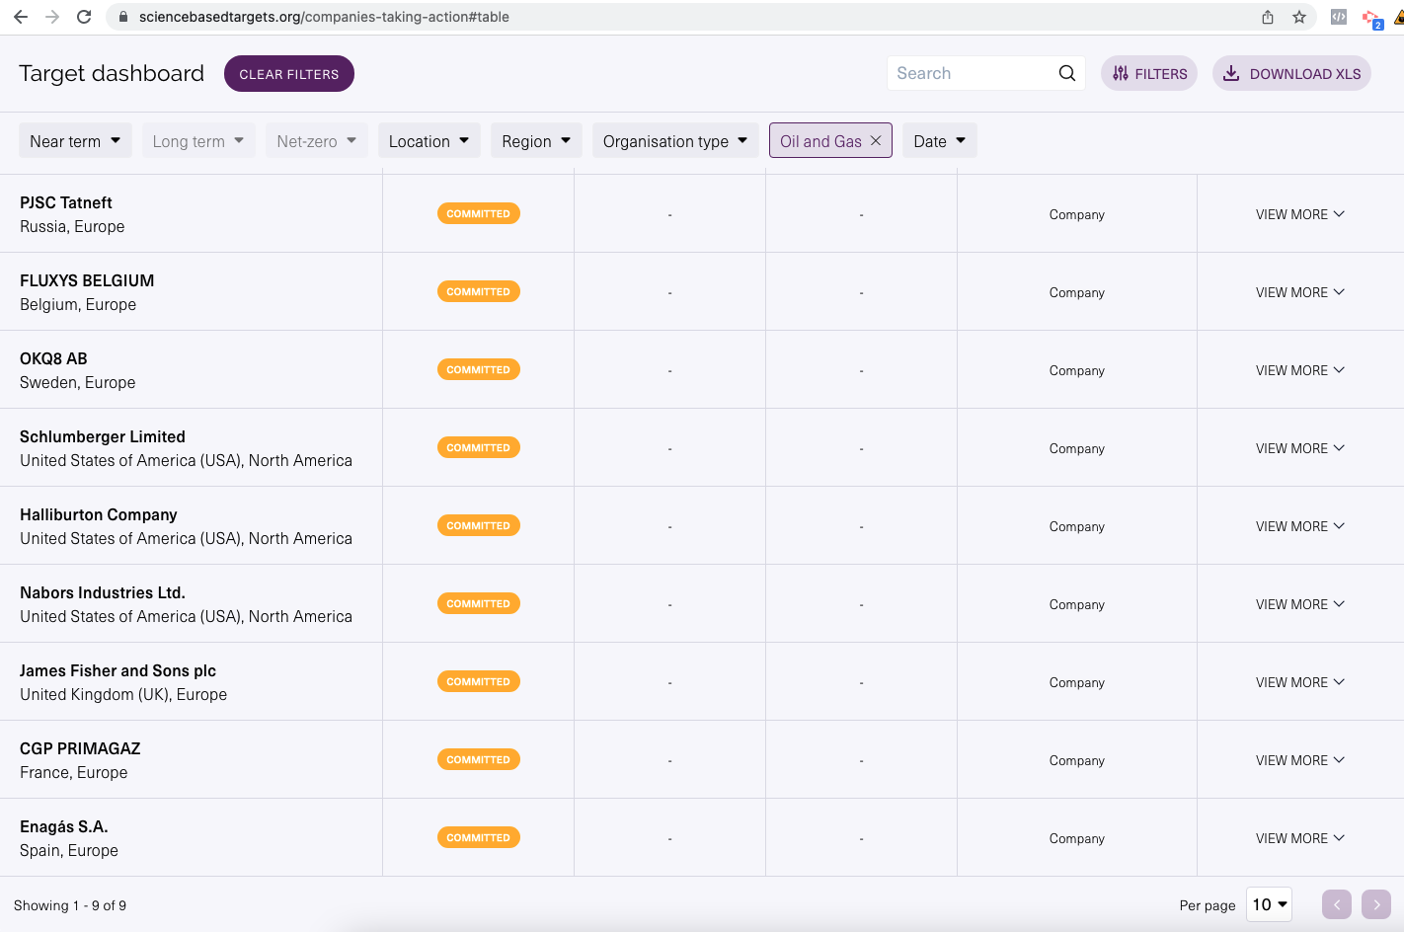The height and width of the screenshot is (932, 1404).
Task: Click COMMITTED badge for CGP PRIMAGAZ
Action: tap(479, 759)
